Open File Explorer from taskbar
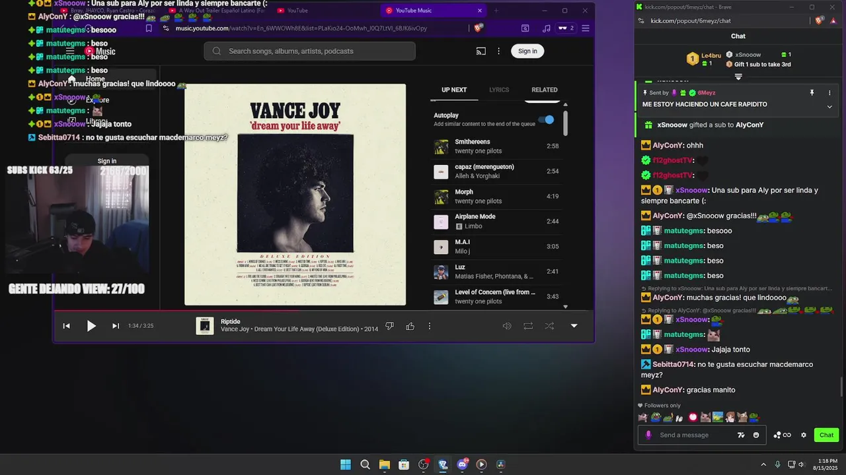846x475 pixels. [x=384, y=464]
